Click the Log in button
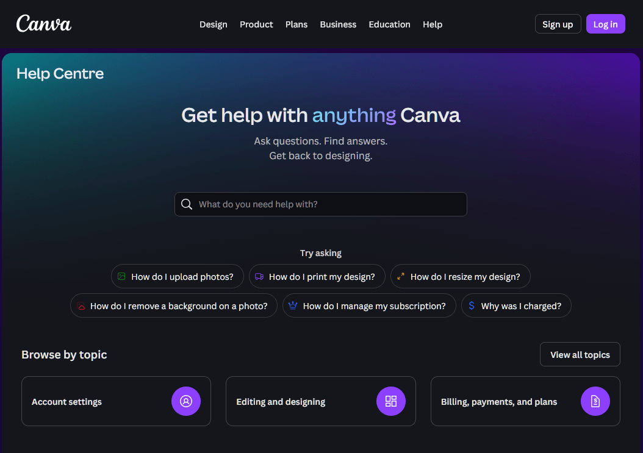The image size is (643, 453). 605,24
